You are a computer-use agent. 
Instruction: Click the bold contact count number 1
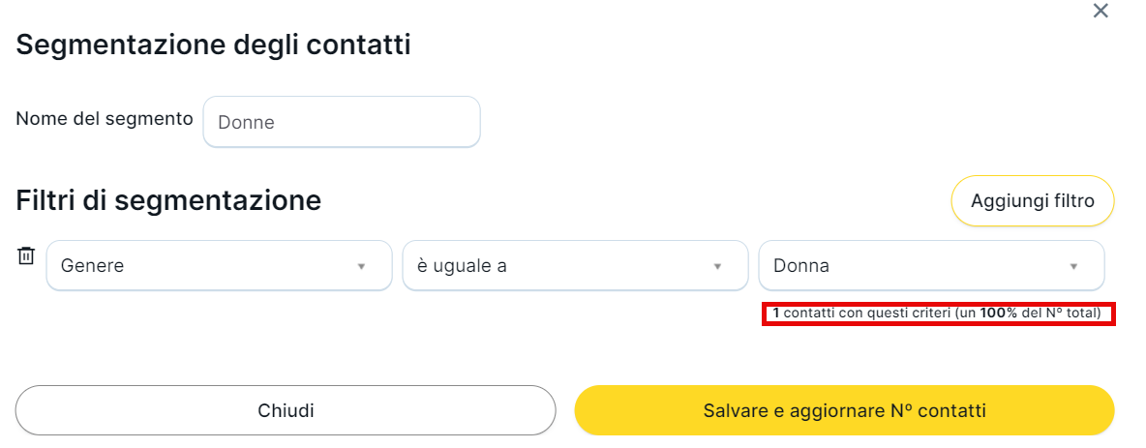coord(776,314)
